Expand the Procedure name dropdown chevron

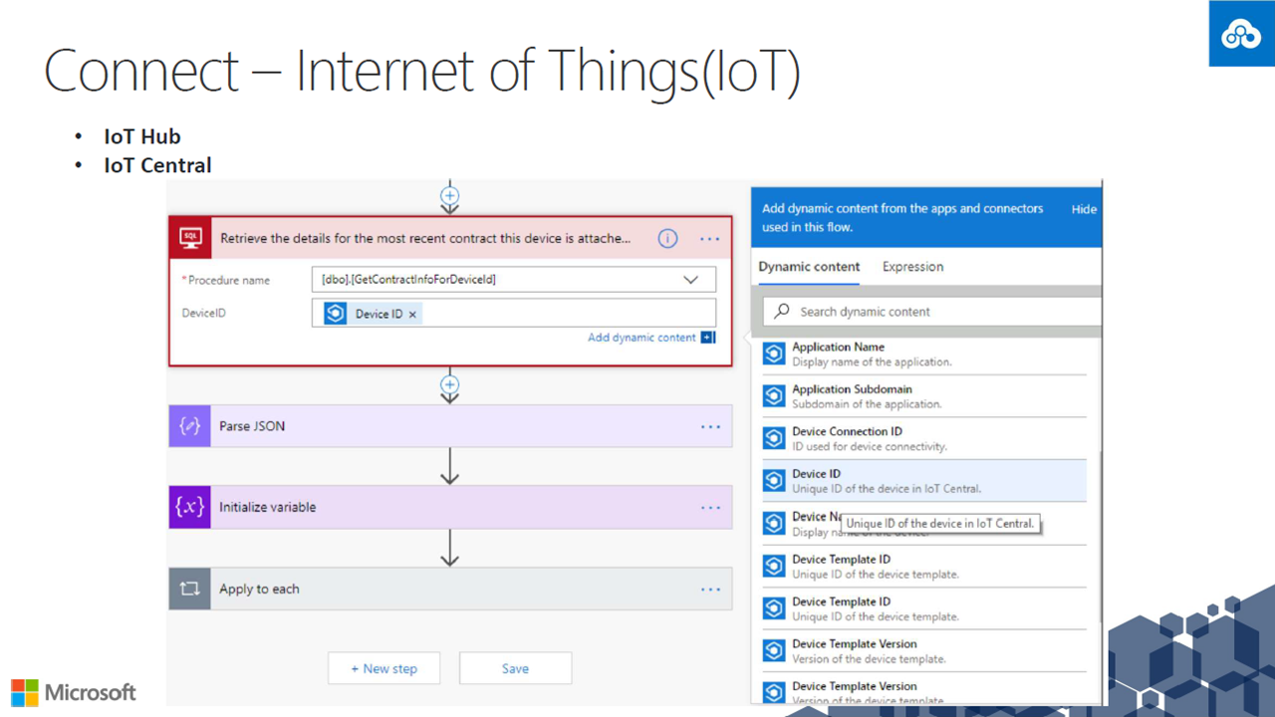click(690, 280)
